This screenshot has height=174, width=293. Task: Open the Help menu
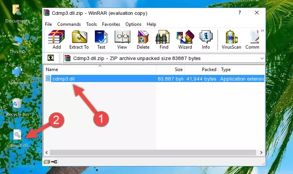tap(151, 24)
